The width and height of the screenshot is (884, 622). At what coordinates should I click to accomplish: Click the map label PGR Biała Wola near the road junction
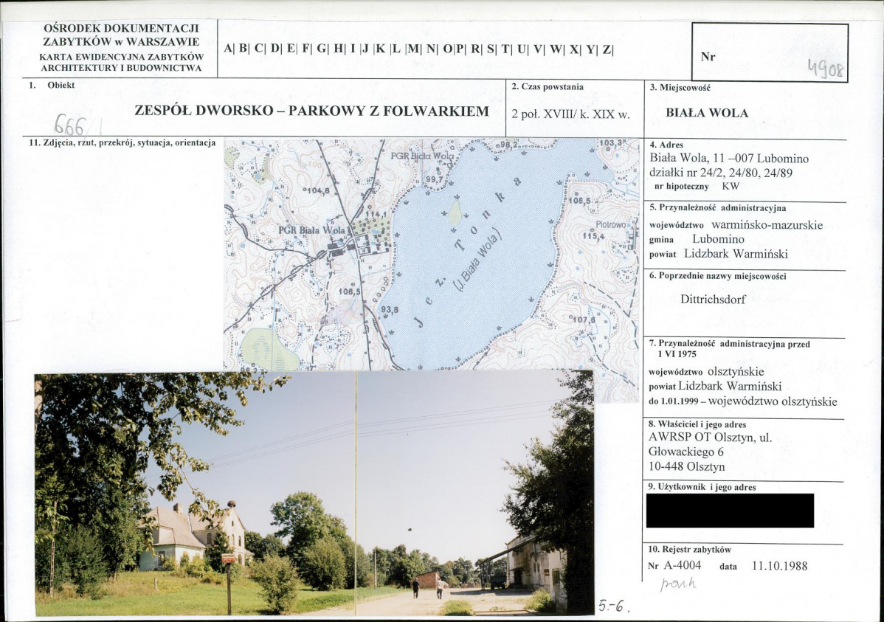click(x=312, y=230)
